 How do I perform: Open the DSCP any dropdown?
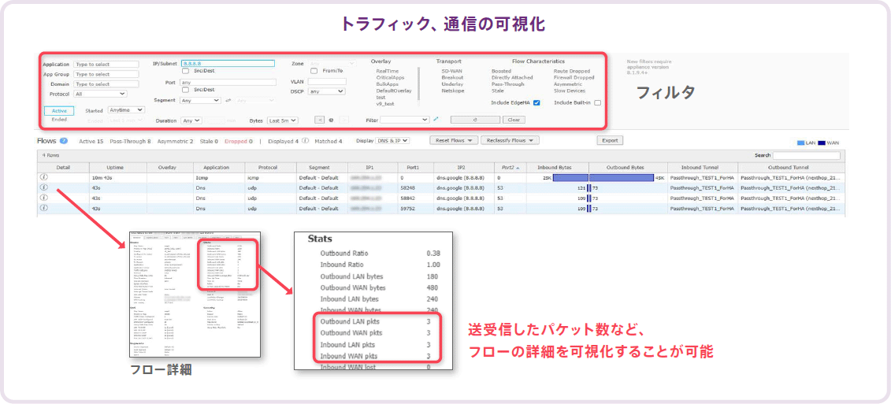click(x=326, y=91)
